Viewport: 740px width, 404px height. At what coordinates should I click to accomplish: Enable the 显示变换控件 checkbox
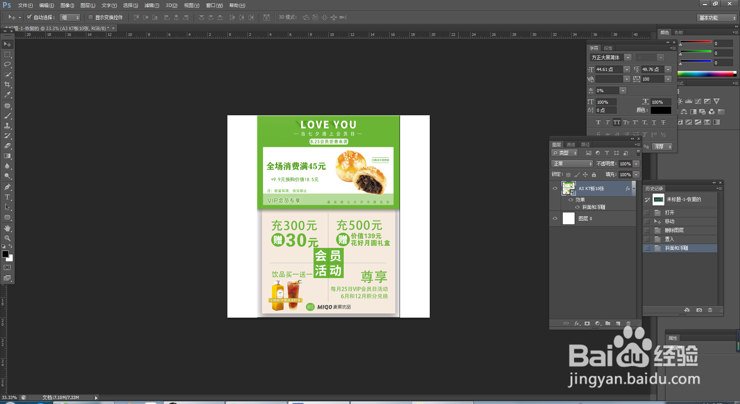click(x=91, y=17)
